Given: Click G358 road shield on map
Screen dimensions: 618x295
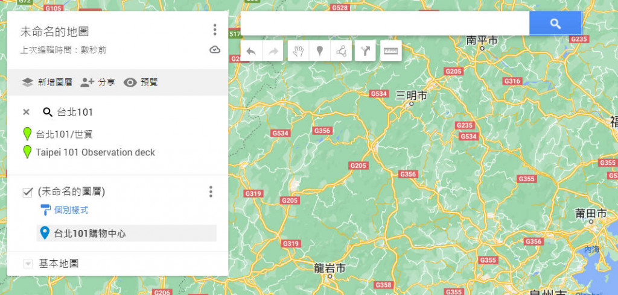Looking at the screenshot, I should click(383, 285).
